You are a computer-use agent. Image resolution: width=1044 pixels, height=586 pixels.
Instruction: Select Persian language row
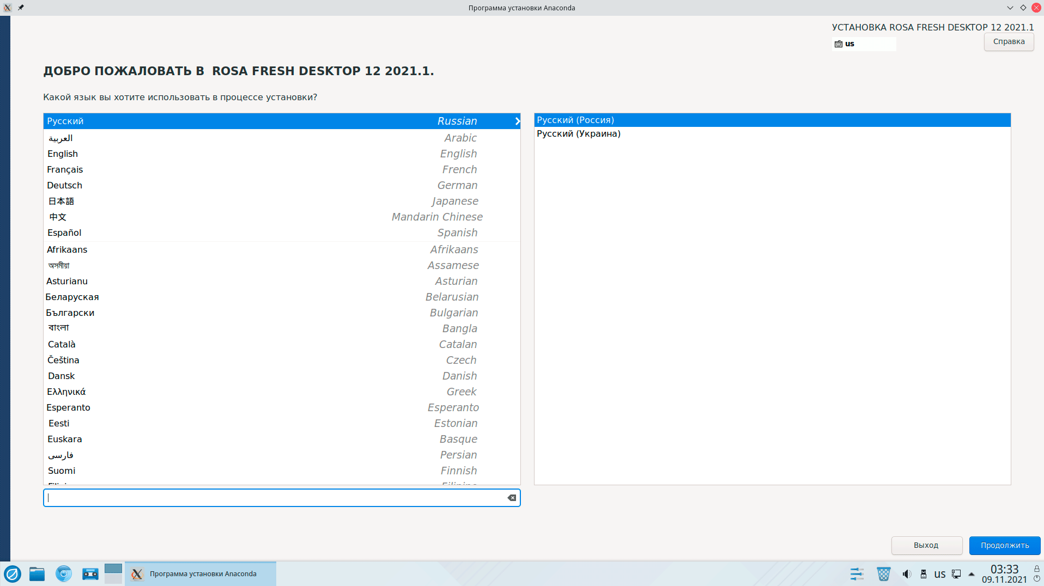click(x=282, y=455)
